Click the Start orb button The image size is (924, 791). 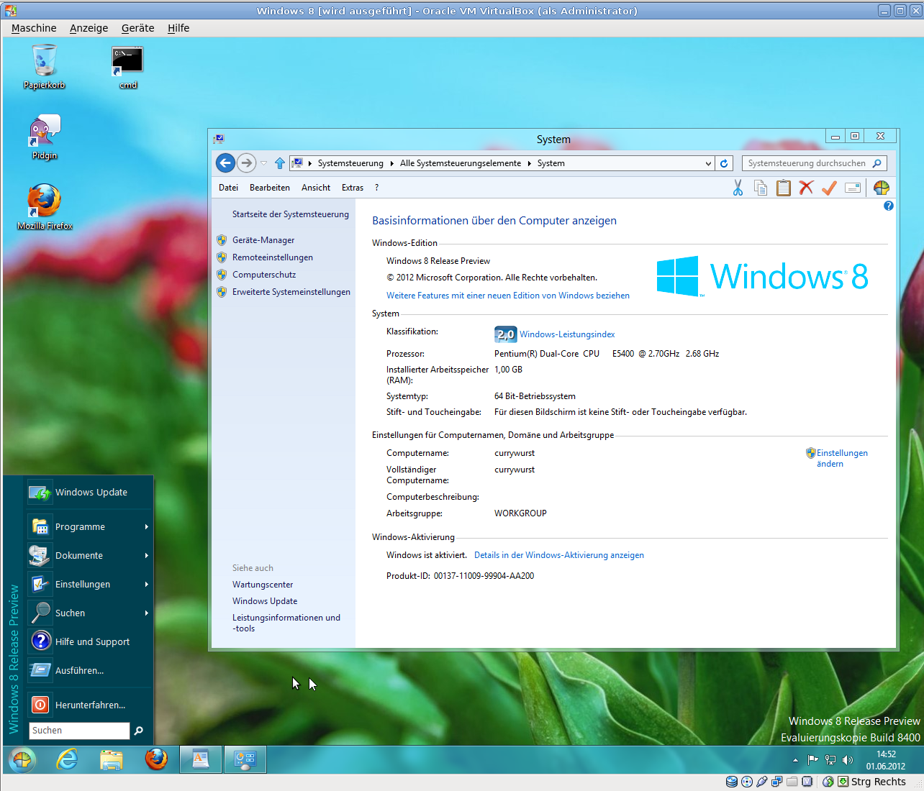(x=22, y=759)
